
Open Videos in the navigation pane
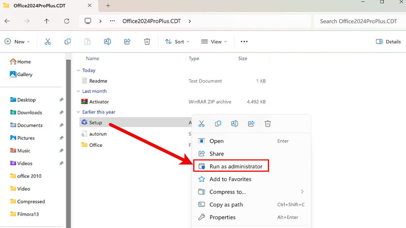coord(21,163)
